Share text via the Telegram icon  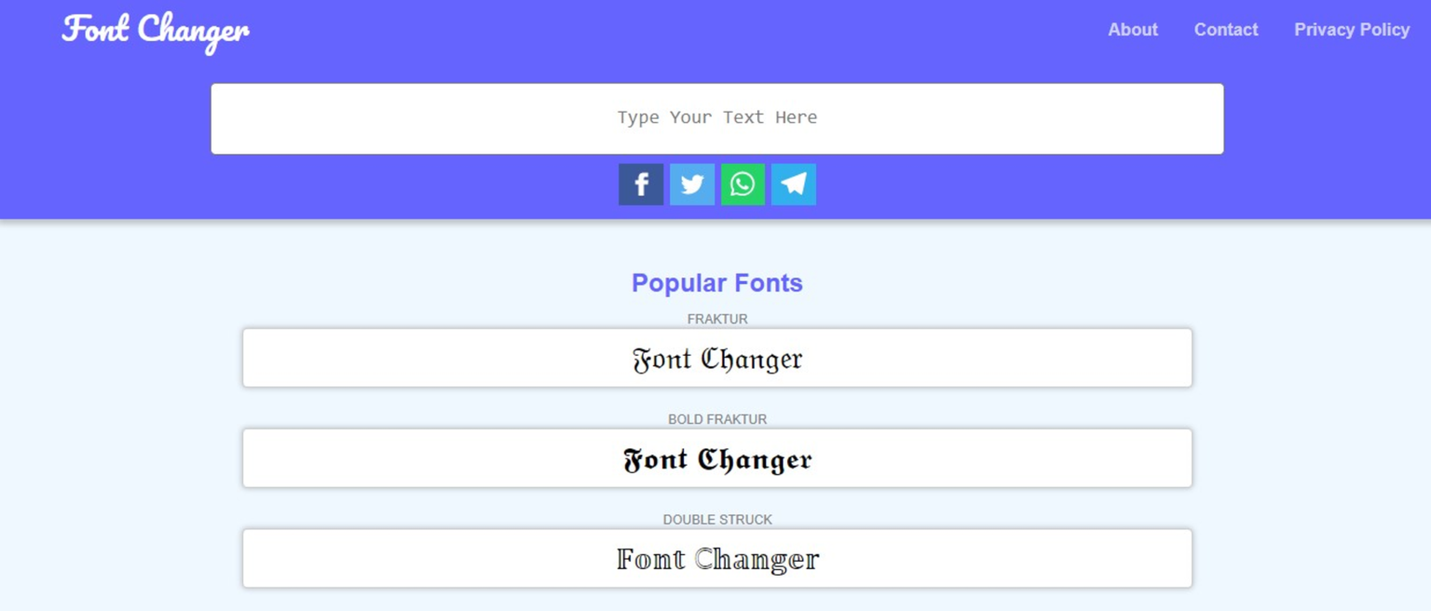click(x=793, y=183)
